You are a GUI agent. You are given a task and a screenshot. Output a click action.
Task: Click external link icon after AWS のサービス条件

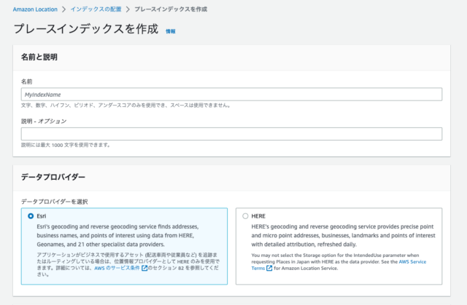(144, 268)
